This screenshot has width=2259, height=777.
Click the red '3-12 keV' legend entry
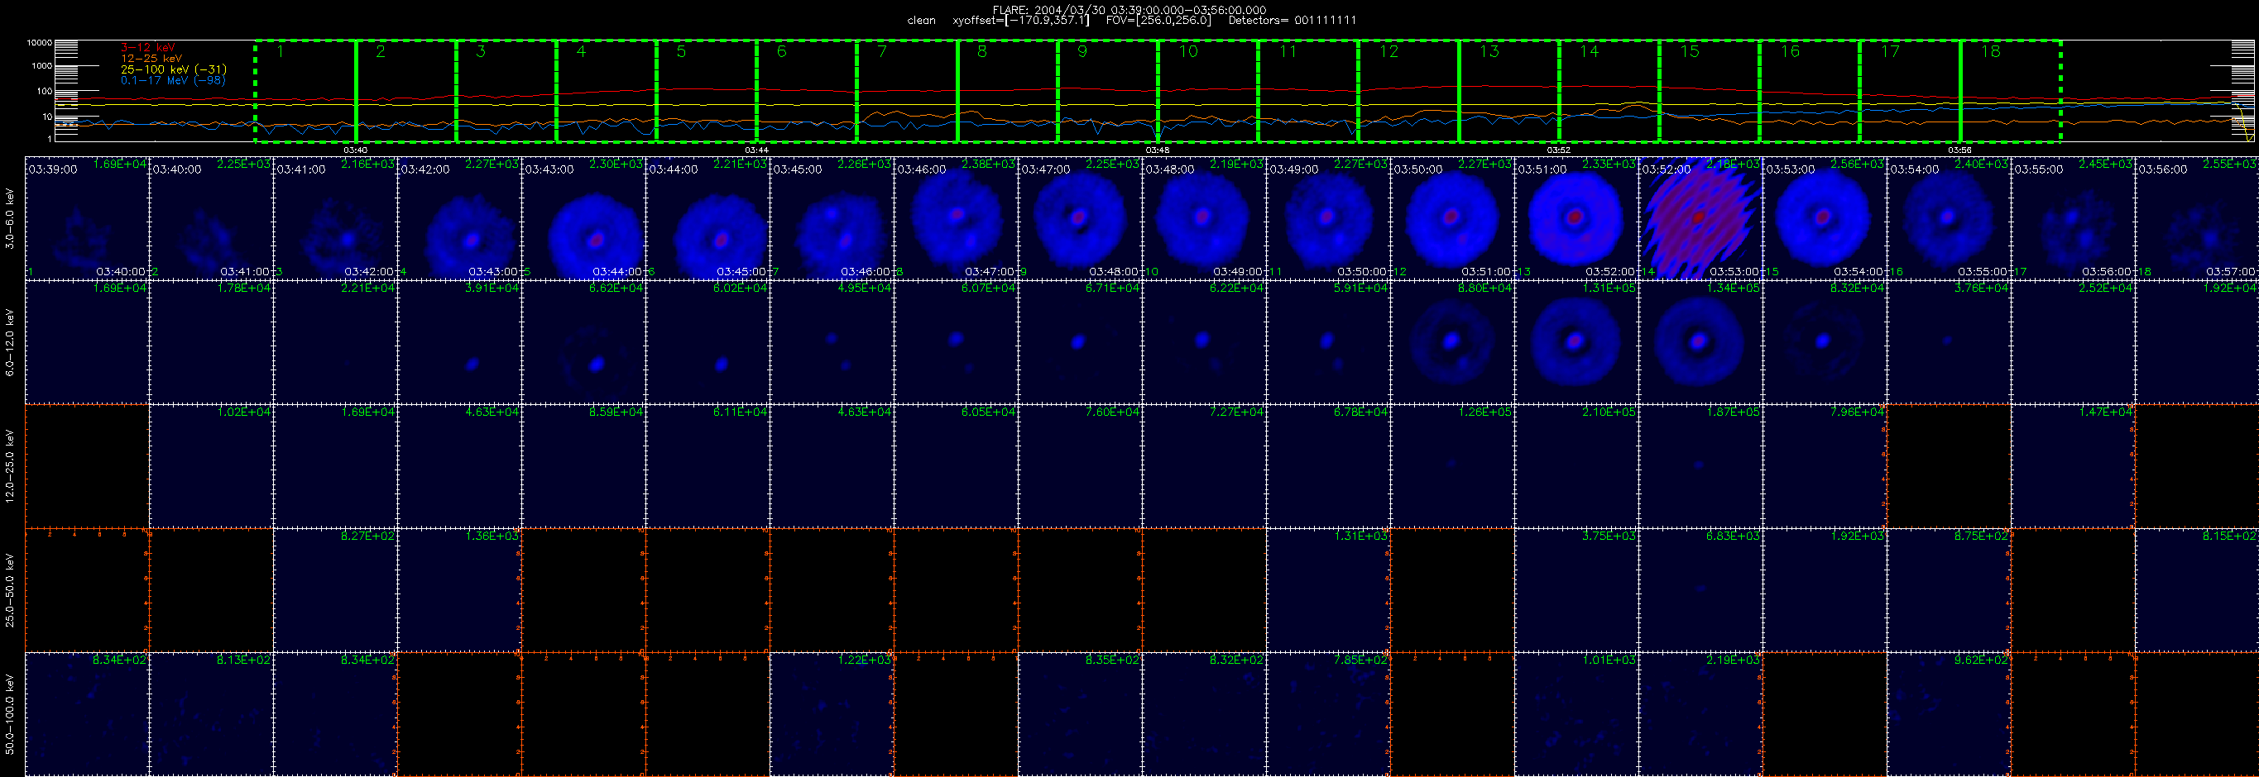tap(147, 47)
